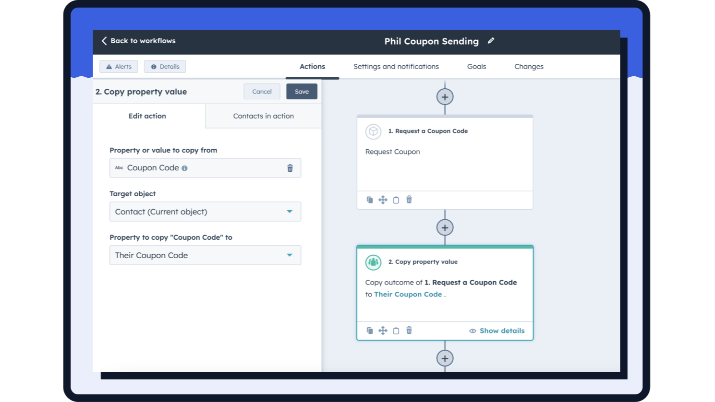Screen dimensions: 715x402
Task: Save the Copy property value action
Action: (x=302, y=92)
